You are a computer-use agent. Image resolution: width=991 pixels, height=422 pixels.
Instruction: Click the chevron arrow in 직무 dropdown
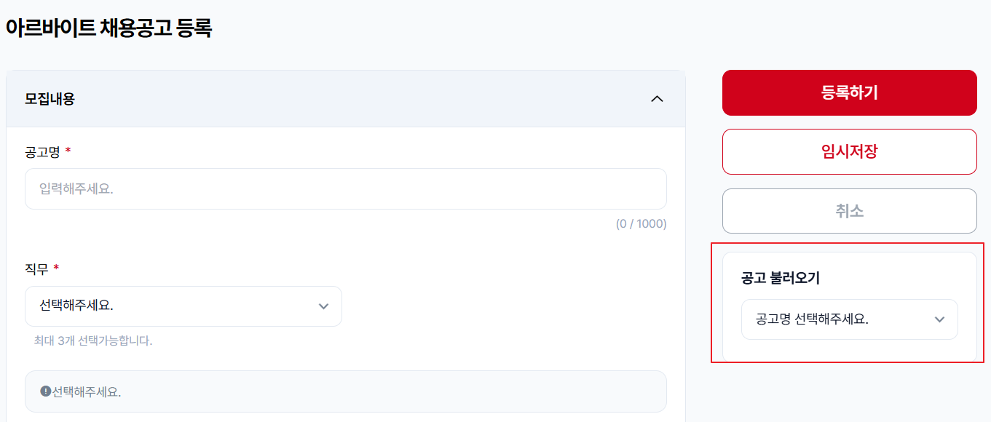[x=324, y=306]
